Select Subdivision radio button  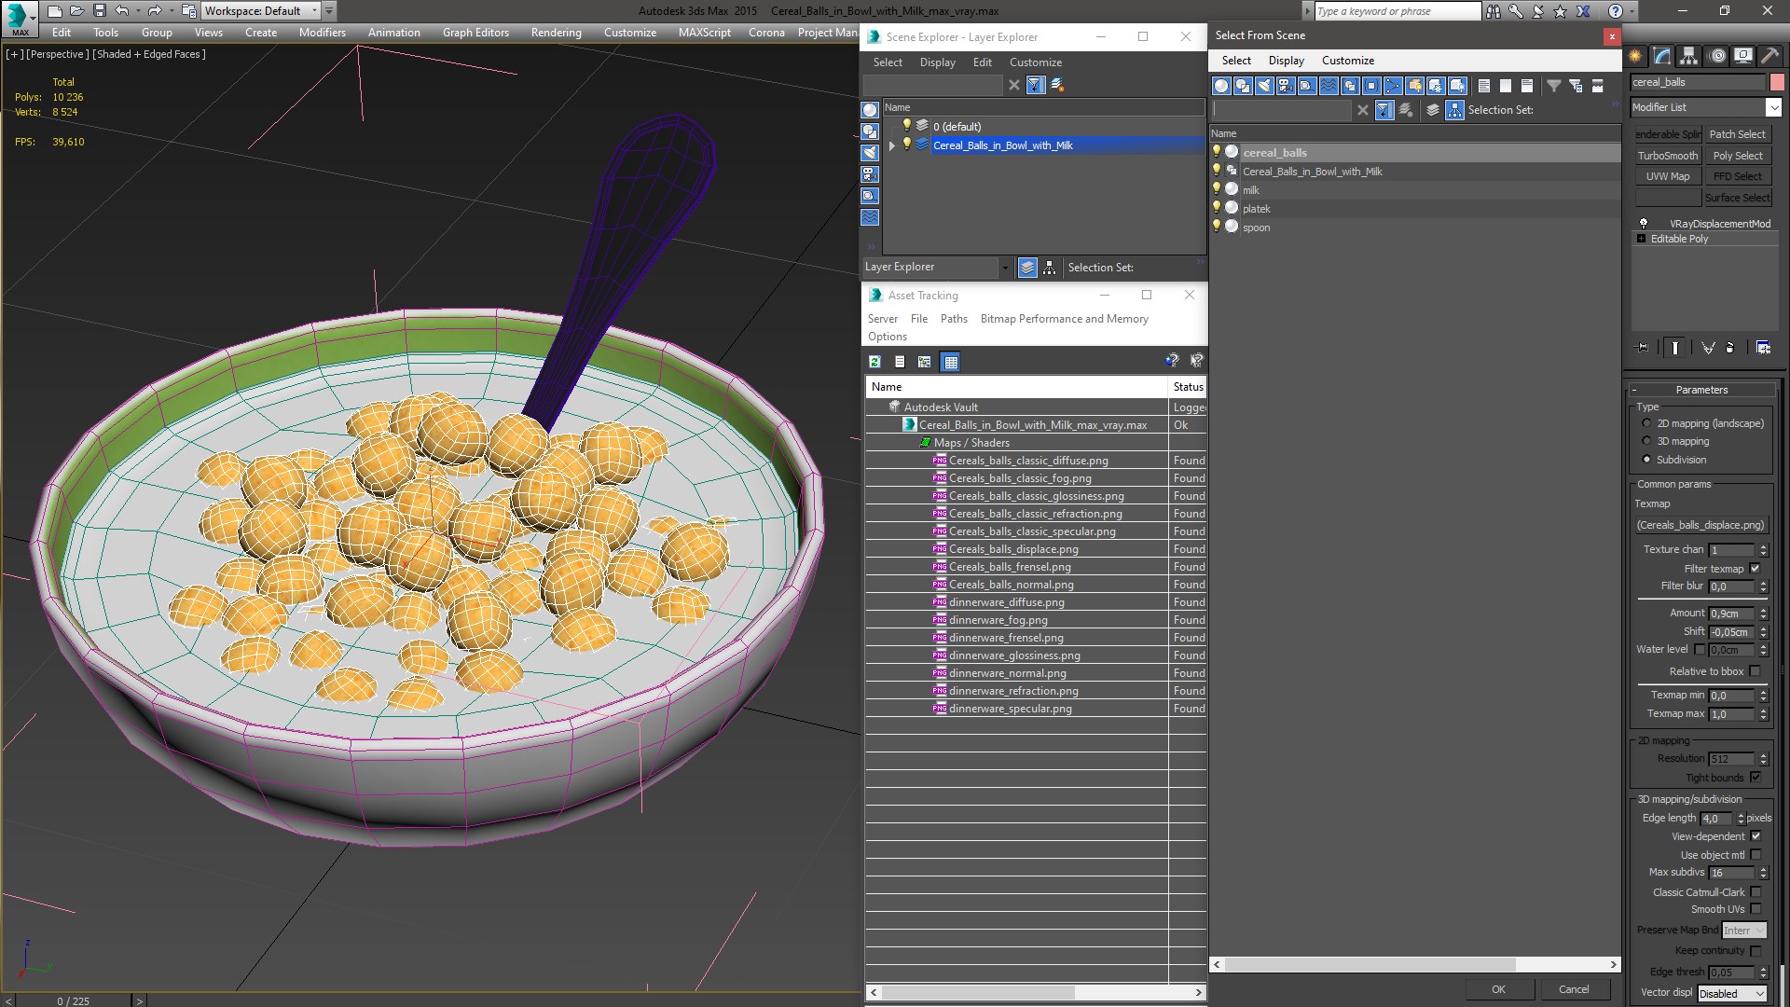tap(1646, 460)
